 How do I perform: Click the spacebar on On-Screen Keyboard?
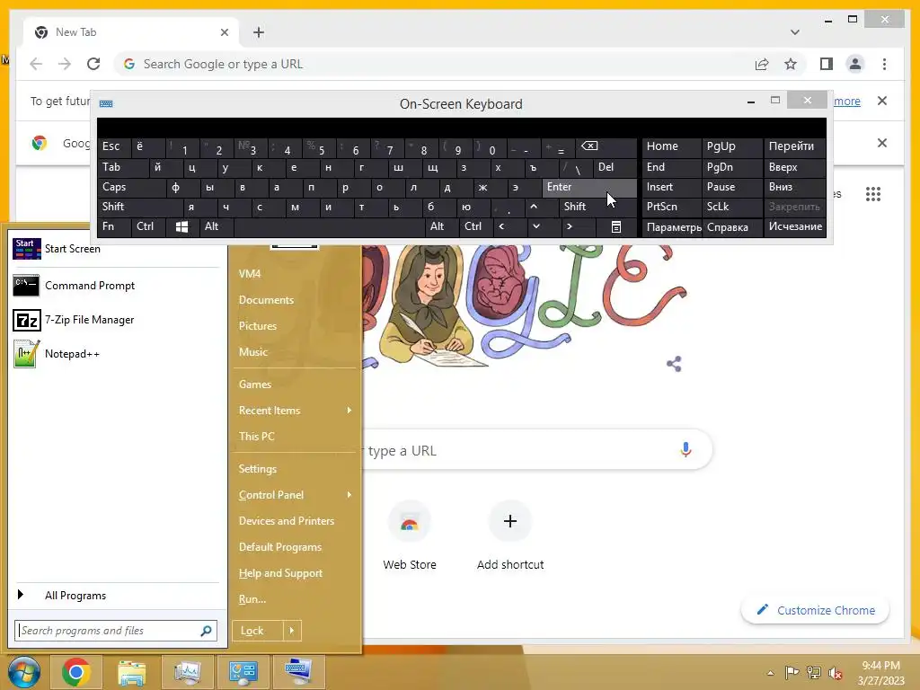coord(329,226)
